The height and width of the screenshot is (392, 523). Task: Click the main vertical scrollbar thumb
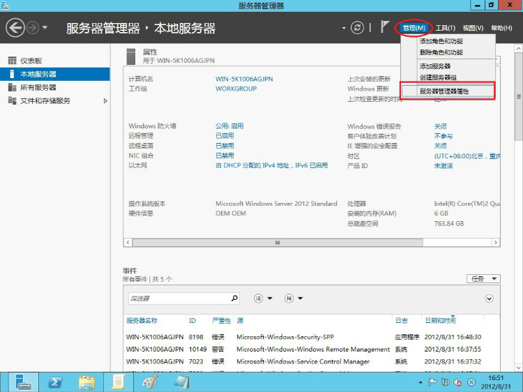coord(518,97)
